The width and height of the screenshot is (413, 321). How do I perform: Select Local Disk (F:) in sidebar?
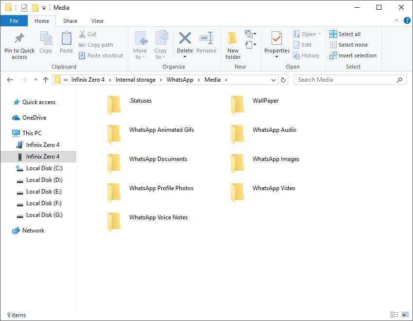(x=44, y=203)
